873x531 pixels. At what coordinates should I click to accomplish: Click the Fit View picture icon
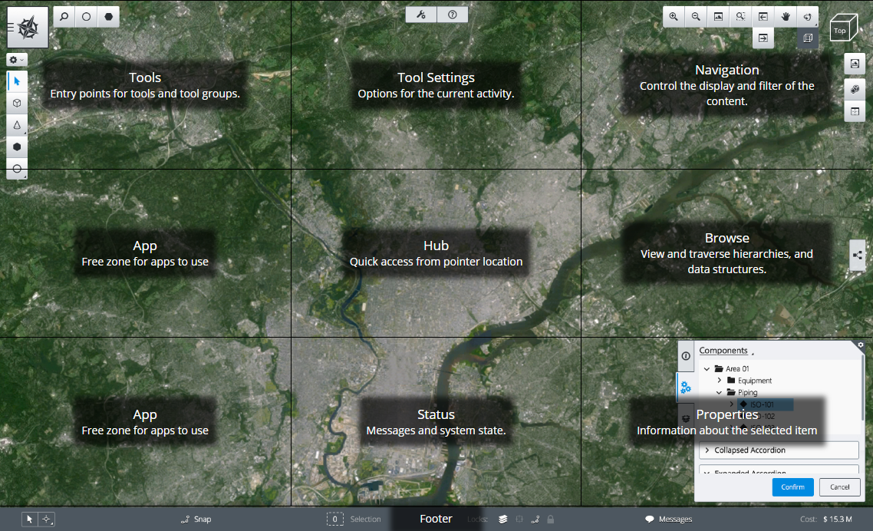pyautogui.click(x=718, y=17)
